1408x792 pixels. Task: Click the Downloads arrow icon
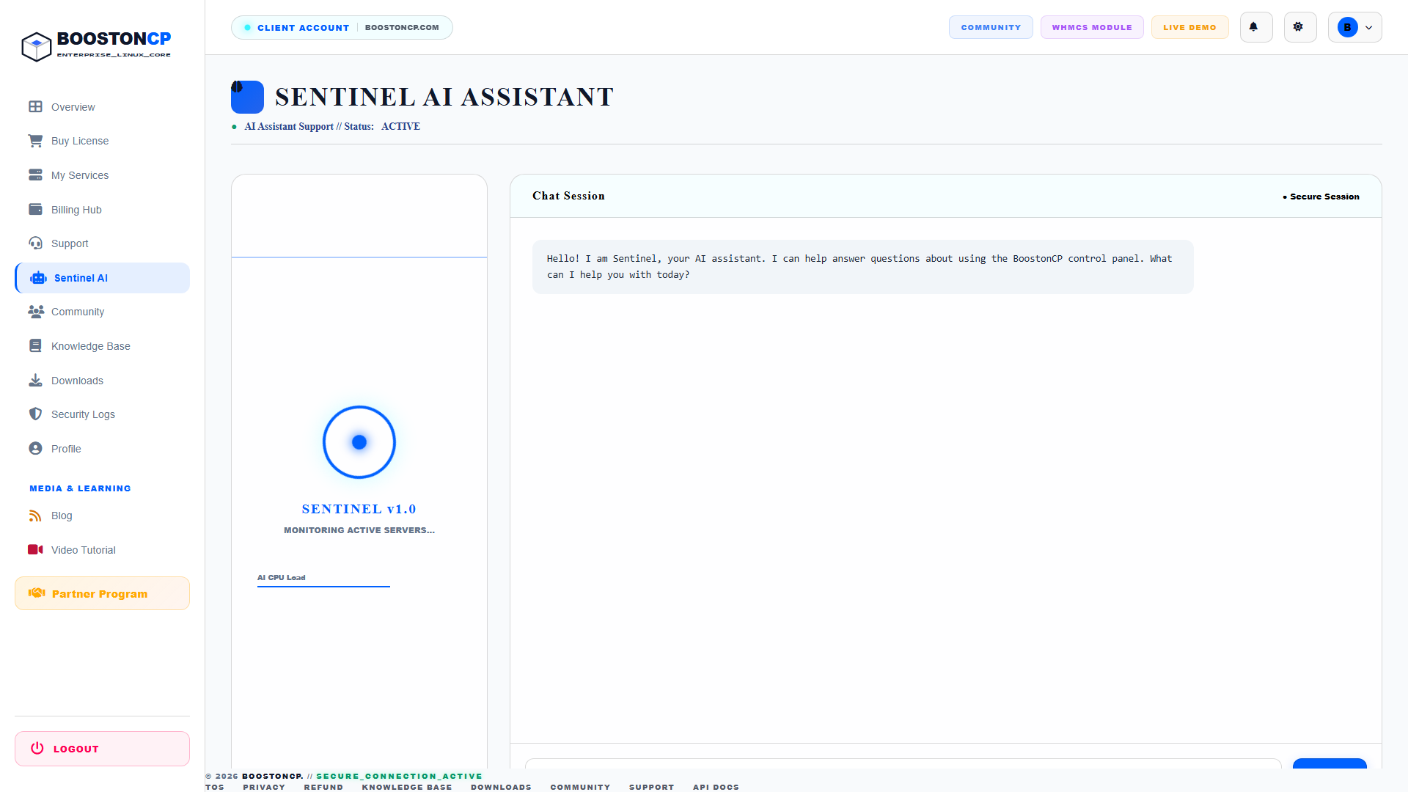pyautogui.click(x=35, y=380)
